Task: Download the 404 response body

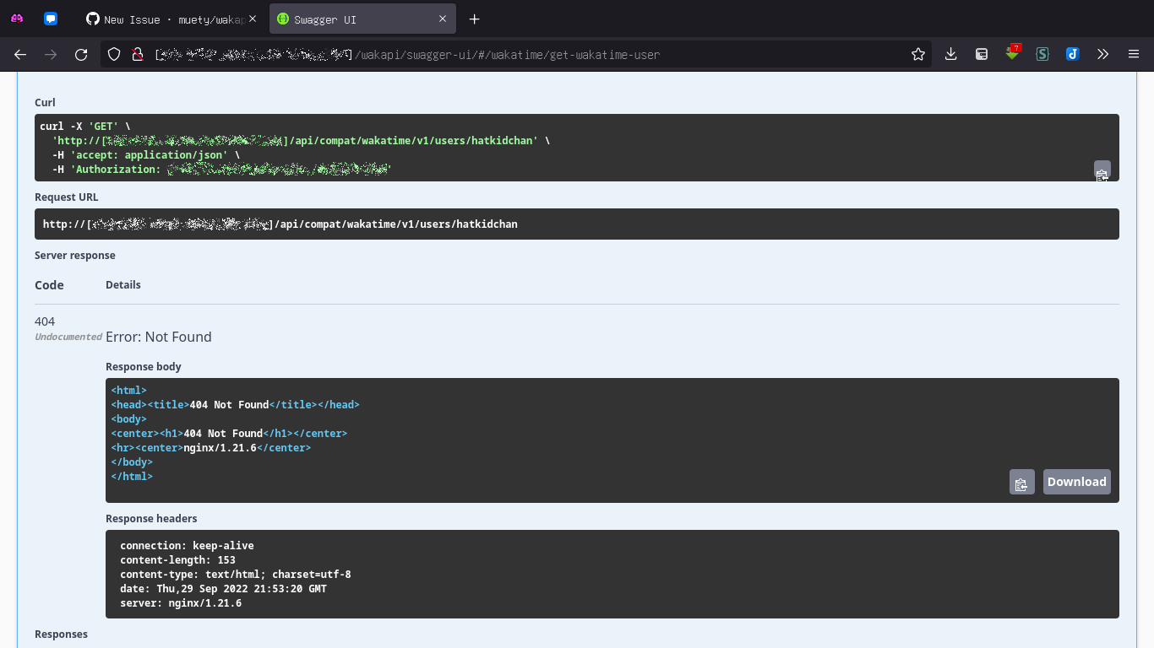Action: point(1076,481)
